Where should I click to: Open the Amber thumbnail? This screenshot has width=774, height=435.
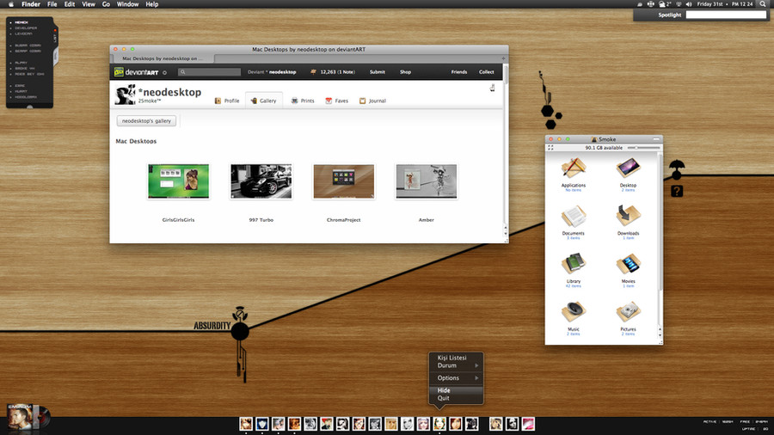427,181
